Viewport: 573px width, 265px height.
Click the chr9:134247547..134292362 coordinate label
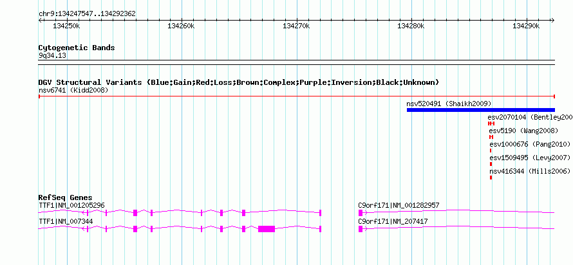[87, 14]
